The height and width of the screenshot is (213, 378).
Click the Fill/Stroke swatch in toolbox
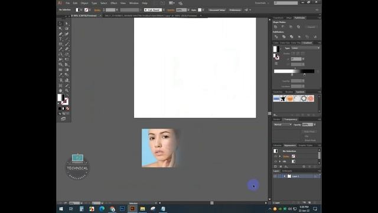pyautogui.click(x=63, y=99)
